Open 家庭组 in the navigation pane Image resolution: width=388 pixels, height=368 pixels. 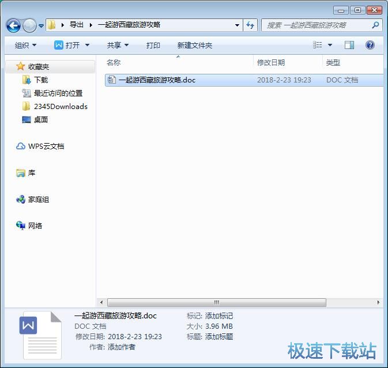pos(39,200)
